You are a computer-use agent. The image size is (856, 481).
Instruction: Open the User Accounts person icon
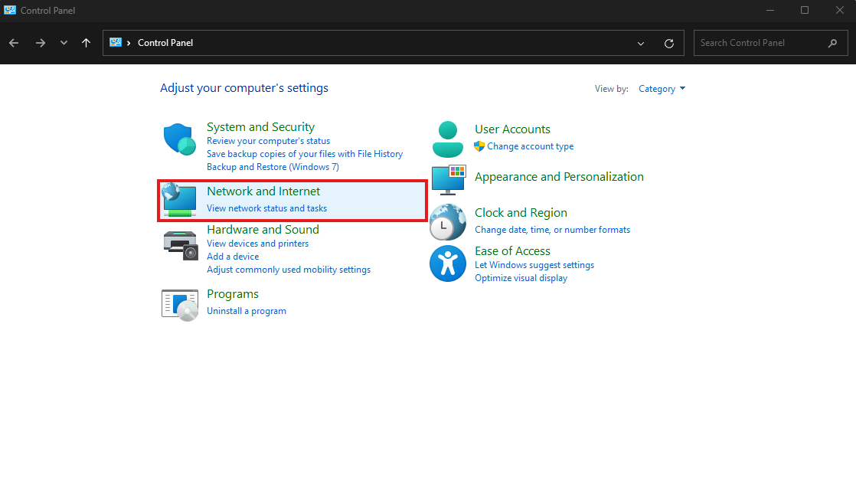pos(448,139)
